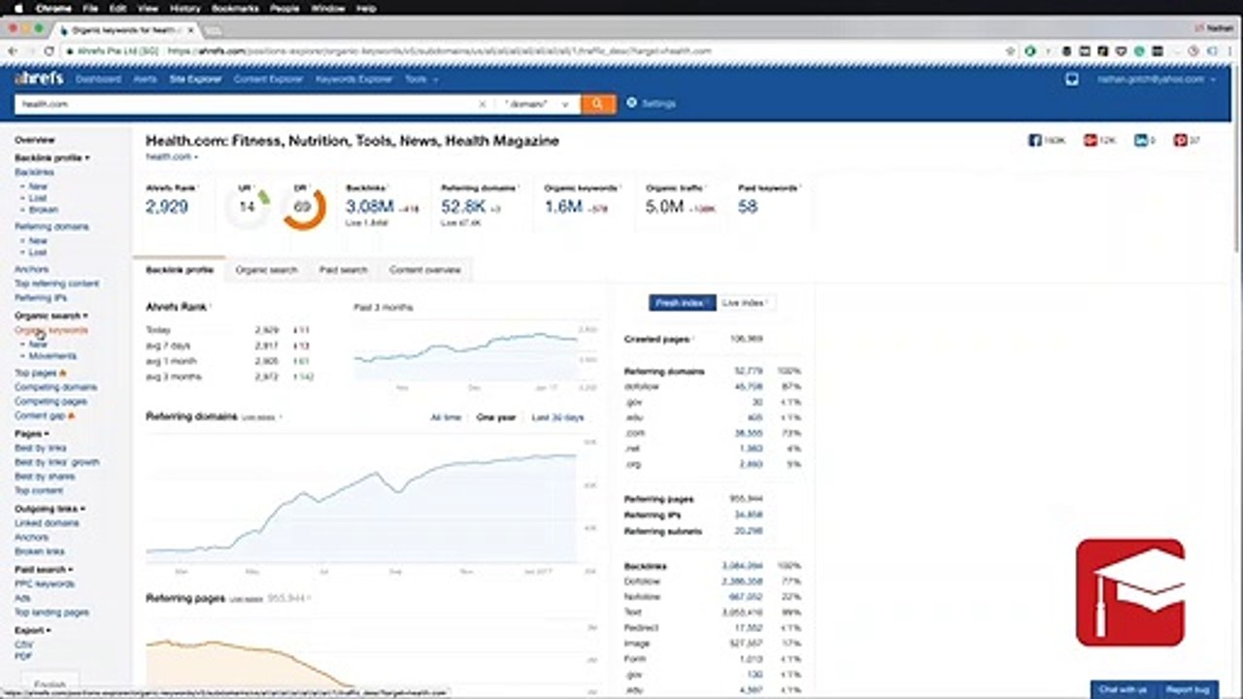The width and height of the screenshot is (1243, 699).
Task: Clear the health.com search field
Action: 482,104
